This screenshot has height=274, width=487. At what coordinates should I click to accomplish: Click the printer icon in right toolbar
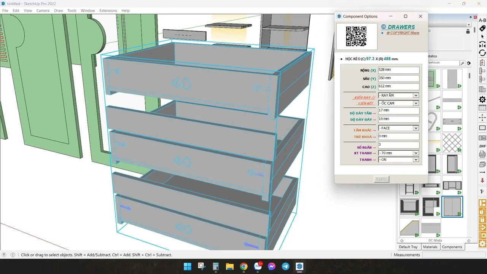coord(482,155)
